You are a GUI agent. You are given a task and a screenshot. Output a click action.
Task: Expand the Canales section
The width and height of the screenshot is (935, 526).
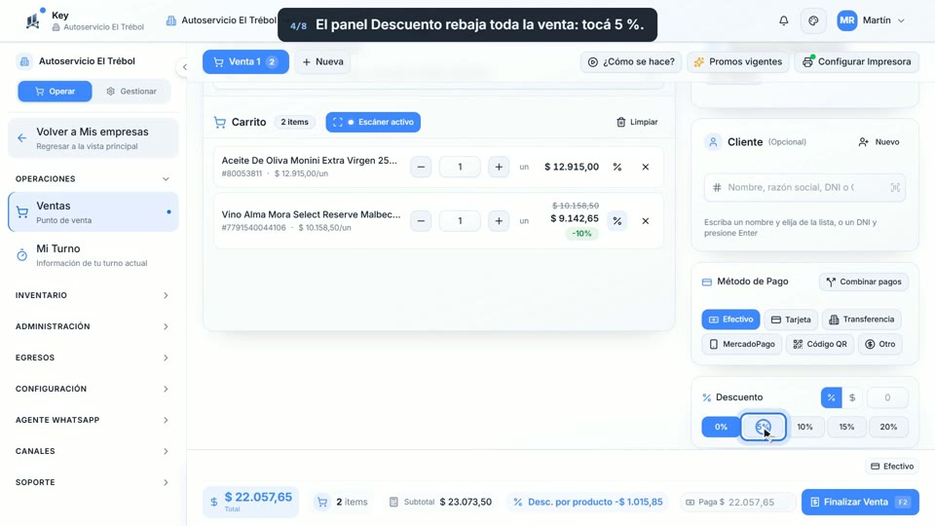tap(93, 451)
